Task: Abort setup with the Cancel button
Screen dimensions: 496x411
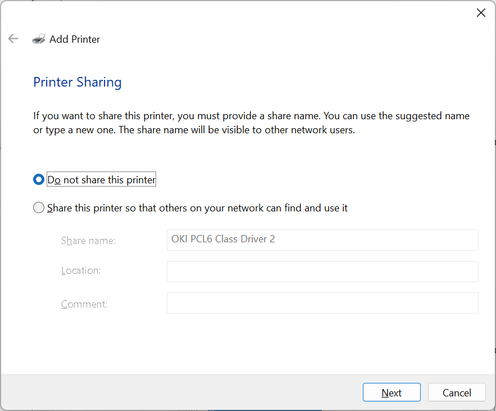Action: pyautogui.click(x=457, y=392)
